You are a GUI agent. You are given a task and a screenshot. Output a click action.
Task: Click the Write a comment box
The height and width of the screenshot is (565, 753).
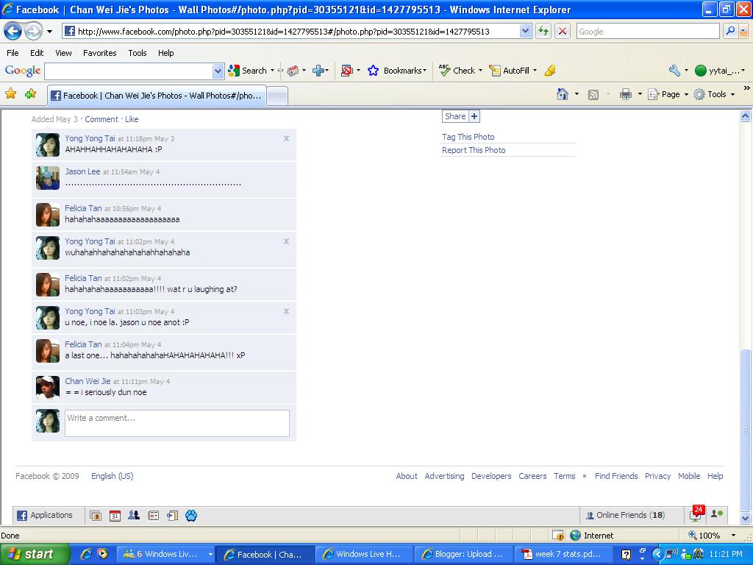177,423
